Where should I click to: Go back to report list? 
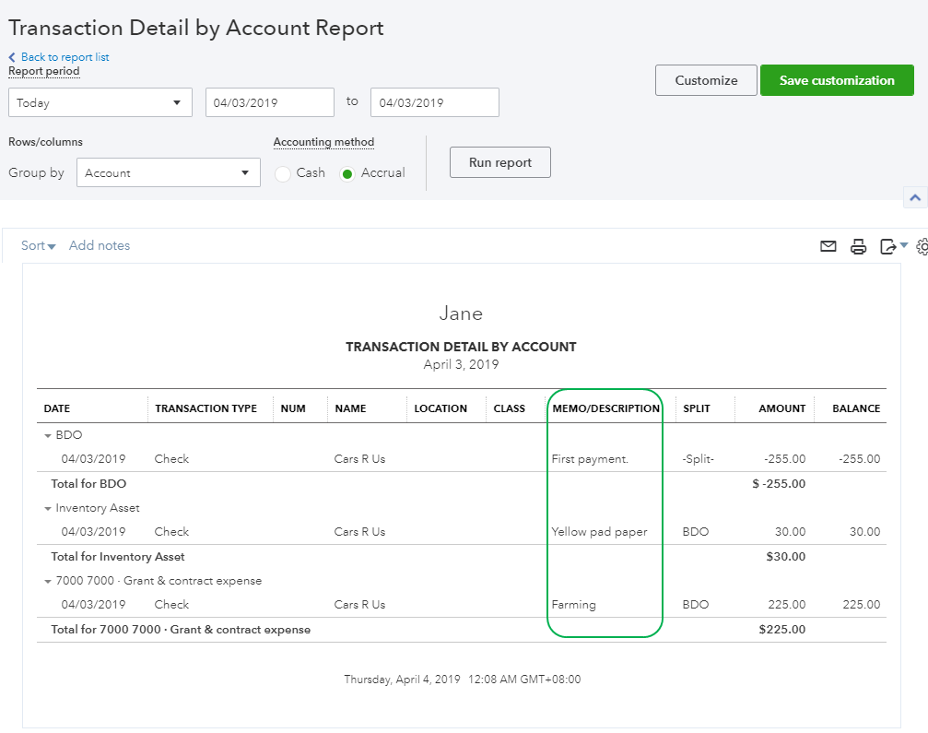tap(64, 57)
